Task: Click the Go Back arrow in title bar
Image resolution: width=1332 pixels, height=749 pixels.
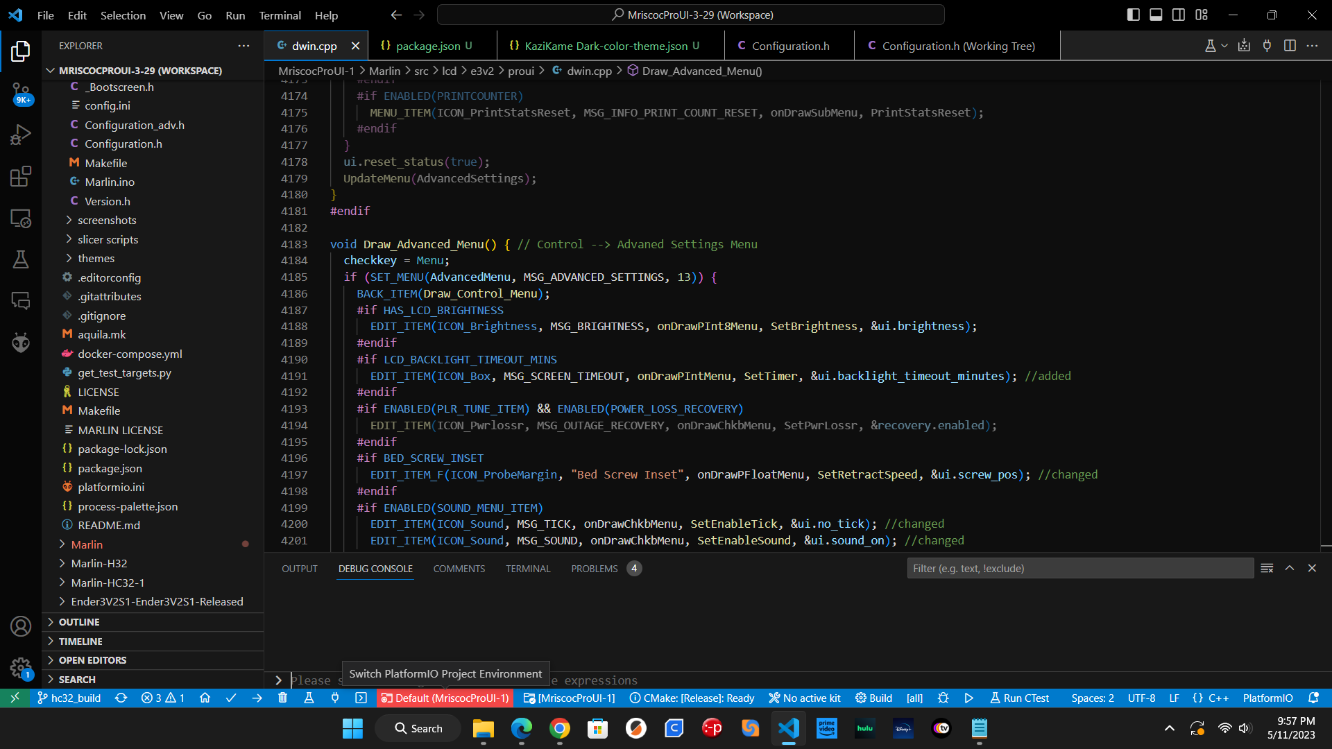Action: tap(396, 15)
